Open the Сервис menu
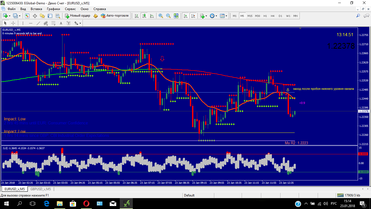 pos(70,9)
